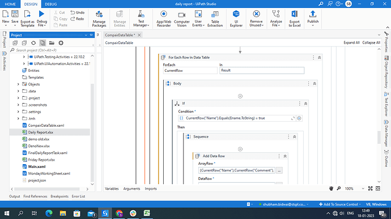Screen dimensions: 391x219
Task: Click the Refresh icon in Project panel
Action: pos(33,43)
